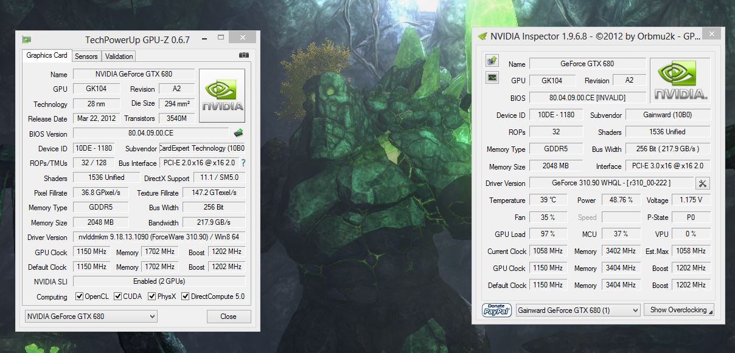The image size is (735, 353).
Task: Open driver profile settings wrench icon
Action: click(x=702, y=183)
